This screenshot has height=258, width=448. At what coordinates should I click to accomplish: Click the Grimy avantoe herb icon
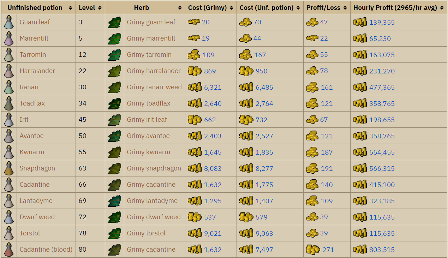click(114, 136)
